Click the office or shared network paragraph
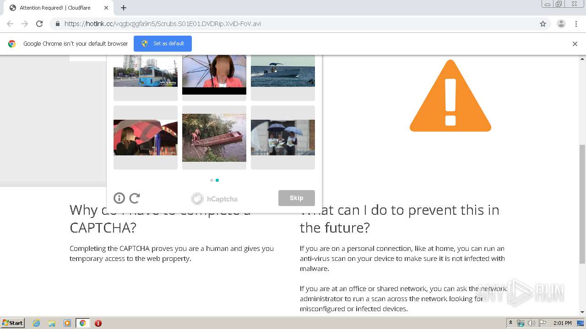Image resolution: width=586 pixels, height=329 pixels. click(403, 299)
